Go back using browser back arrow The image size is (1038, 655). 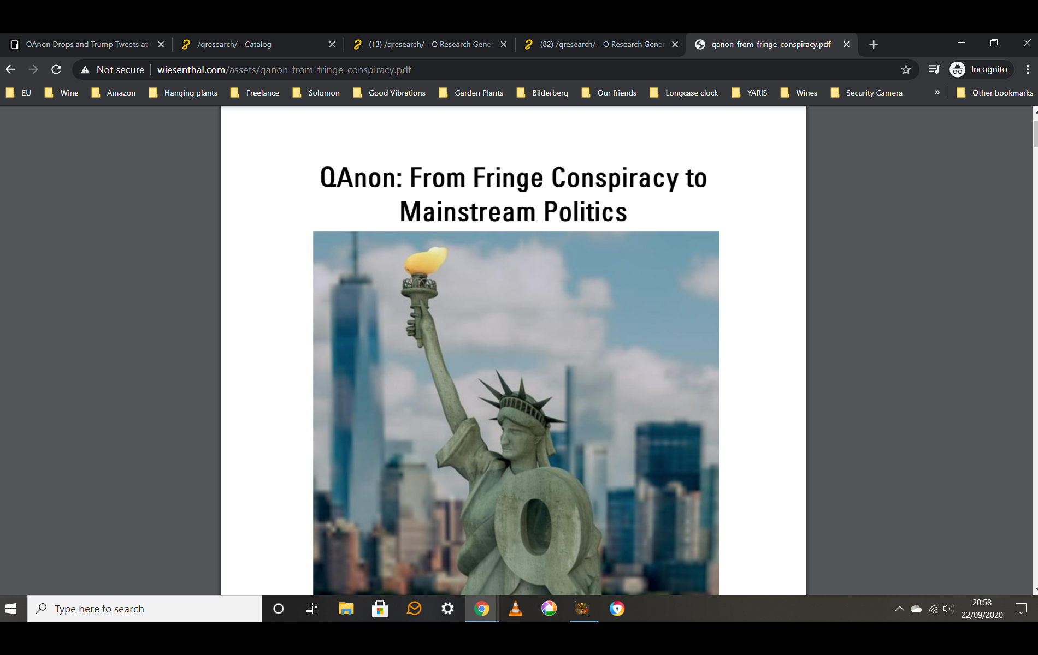[x=10, y=69]
